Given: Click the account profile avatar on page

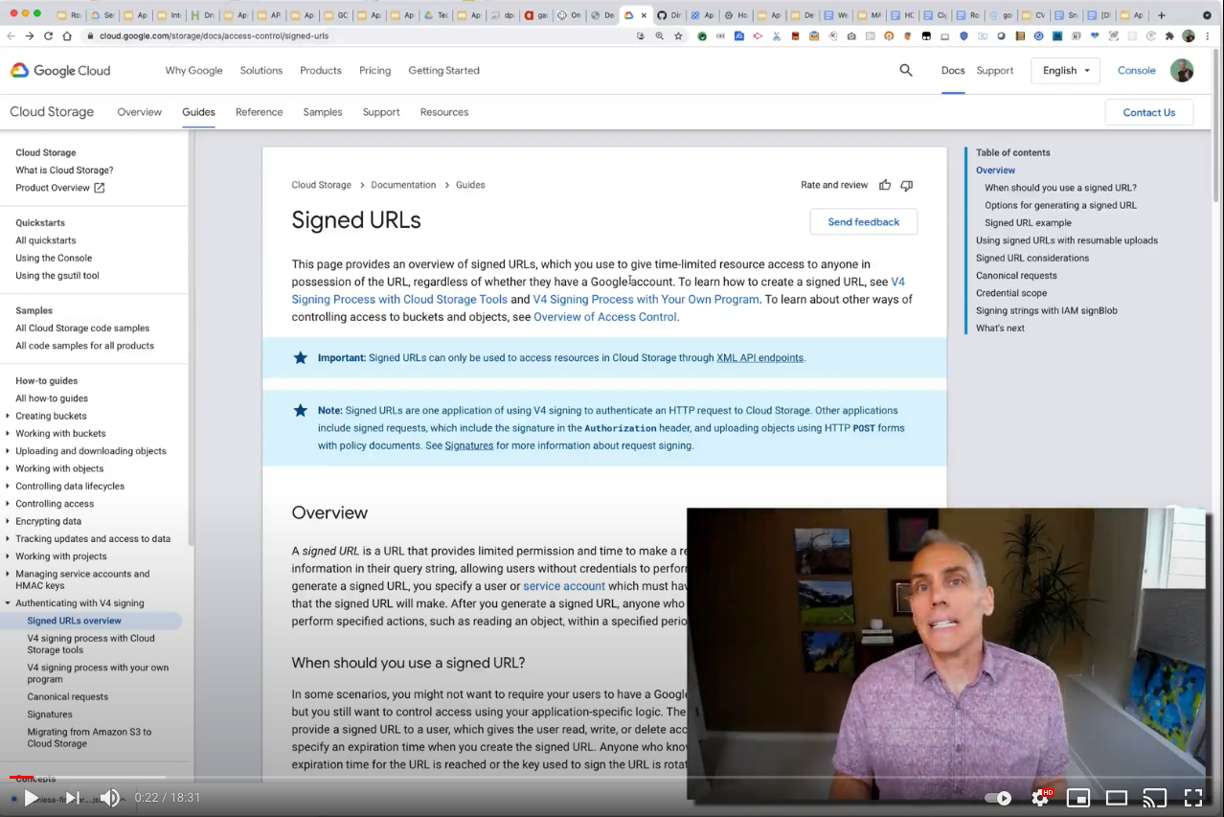Looking at the screenshot, I should (x=1182, y=70).
